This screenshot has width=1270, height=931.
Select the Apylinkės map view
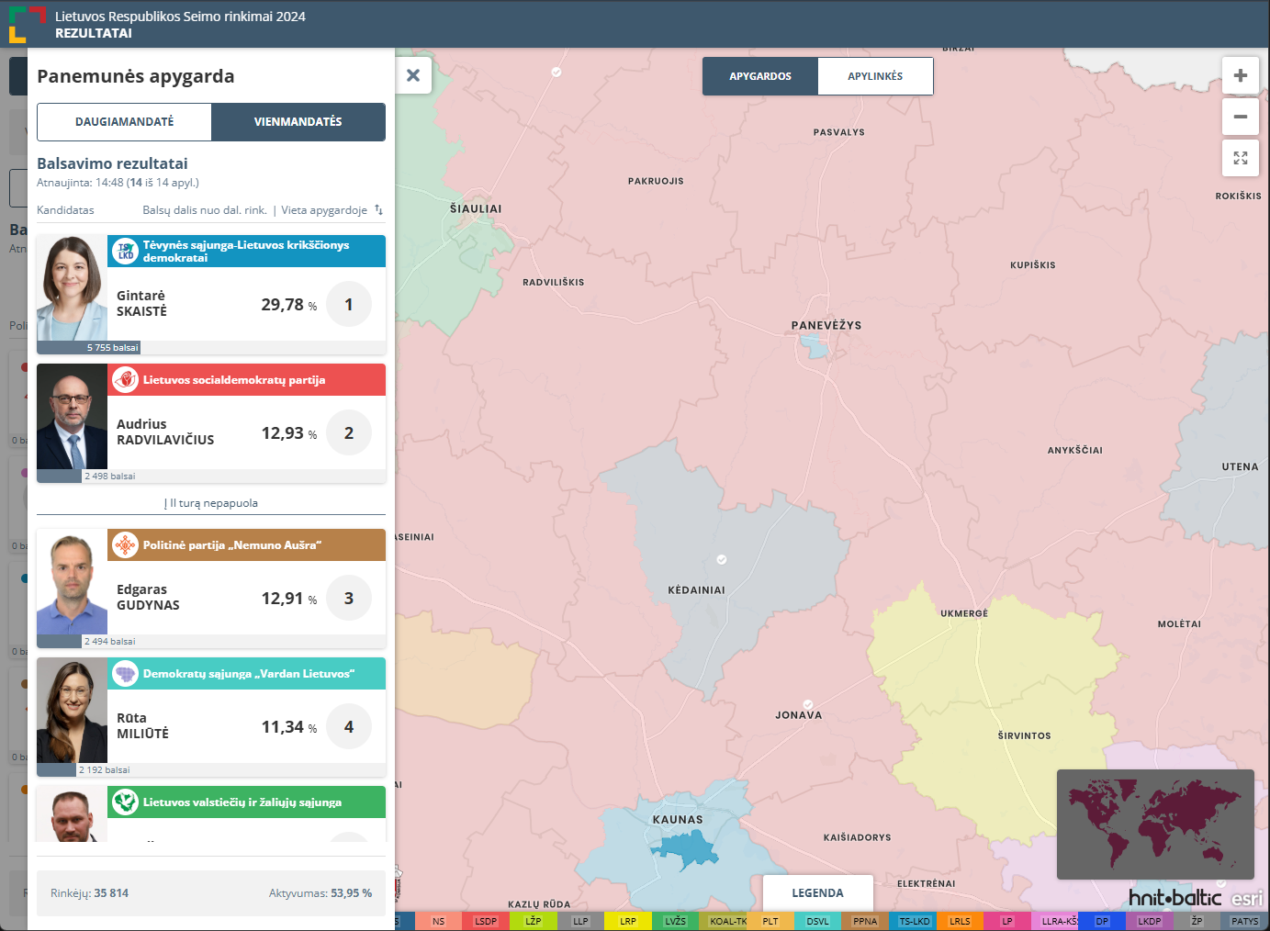click(875, 76)
